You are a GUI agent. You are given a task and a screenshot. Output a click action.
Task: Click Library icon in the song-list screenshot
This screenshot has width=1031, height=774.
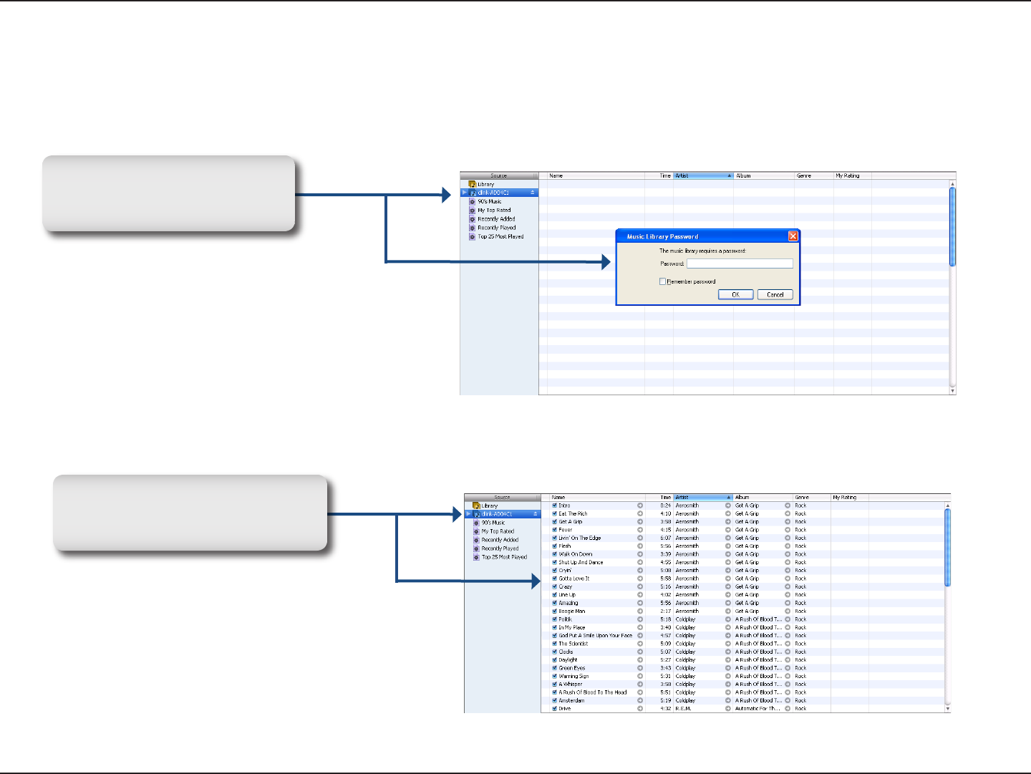pos(476,505)
